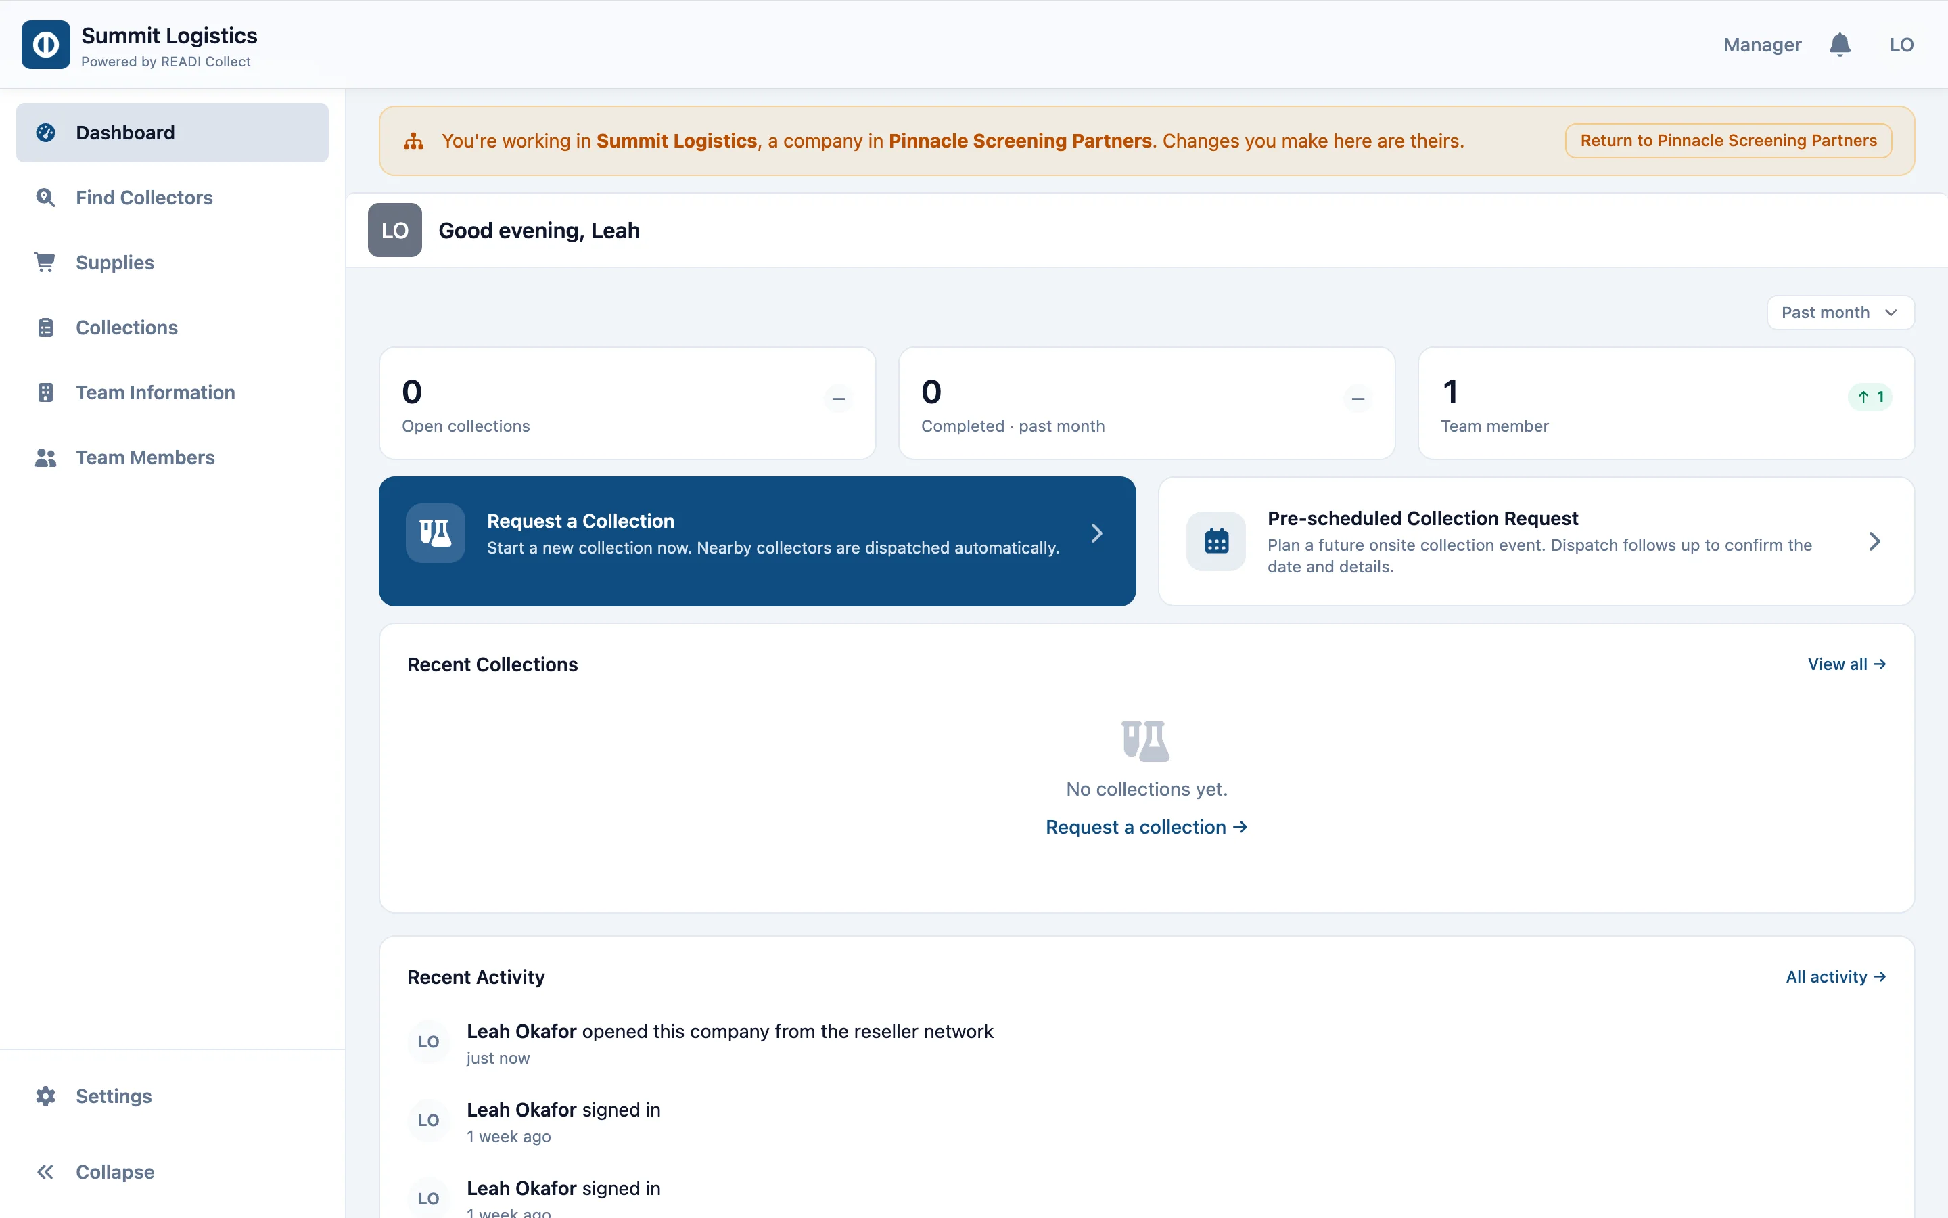Open the Past month period dropdown

pos(1840,313)
